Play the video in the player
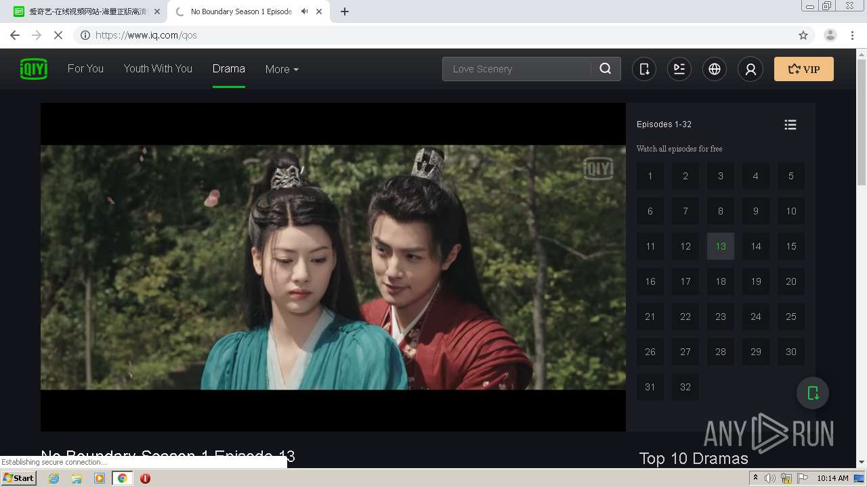 click(x=333, y=267)
